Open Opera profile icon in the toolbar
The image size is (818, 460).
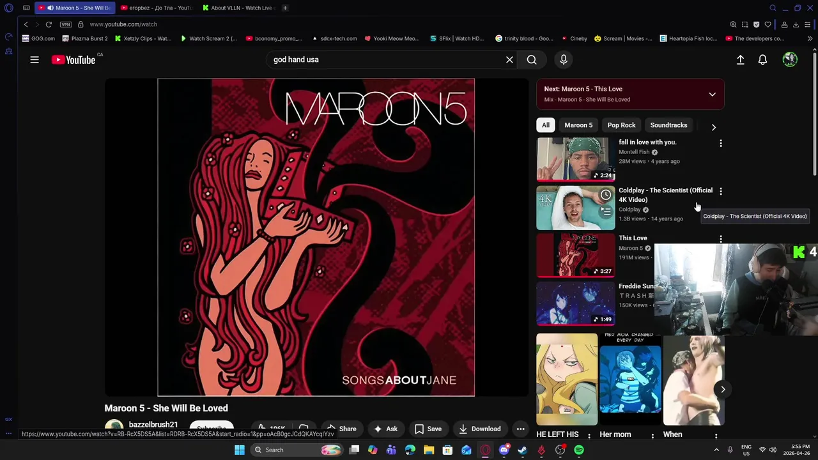pos(784,24)
